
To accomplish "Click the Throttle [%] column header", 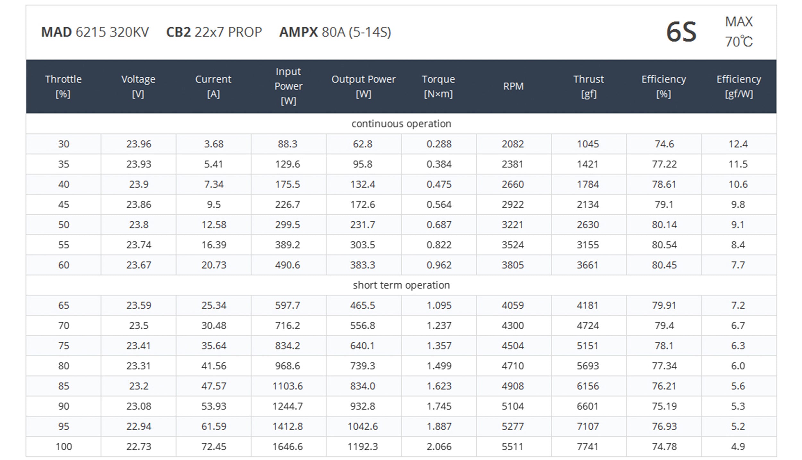I will point(63,86).
